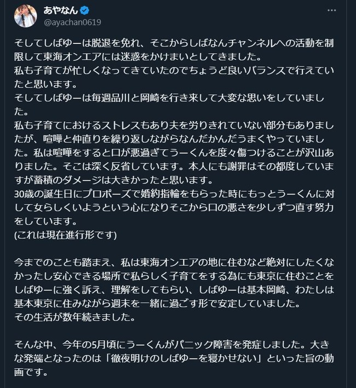Open the @ayachan0619 handle link
This screenshot has width=356, height=388.
[71, 22]
